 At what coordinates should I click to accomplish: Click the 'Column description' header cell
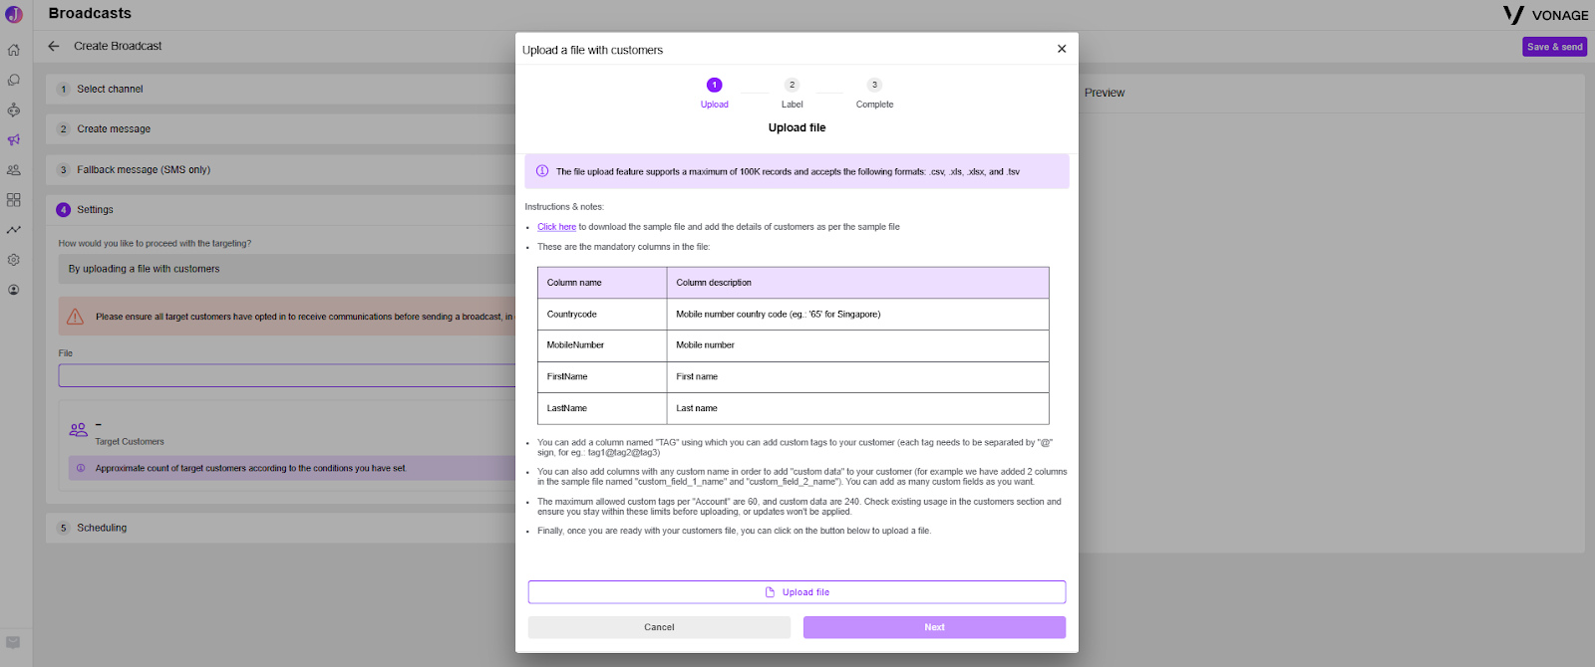857,283
